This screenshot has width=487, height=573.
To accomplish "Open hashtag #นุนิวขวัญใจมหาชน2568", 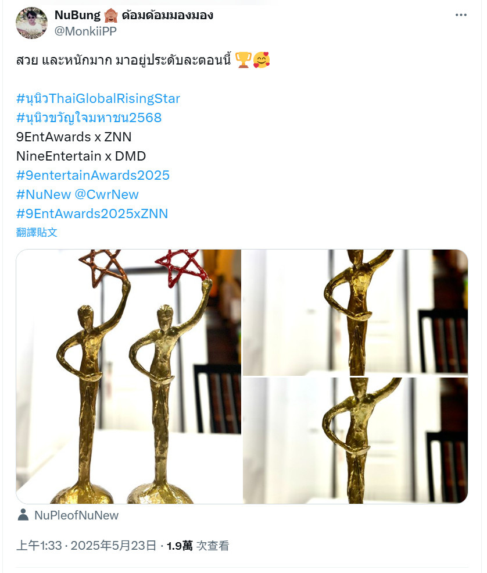I will point(89,118).
